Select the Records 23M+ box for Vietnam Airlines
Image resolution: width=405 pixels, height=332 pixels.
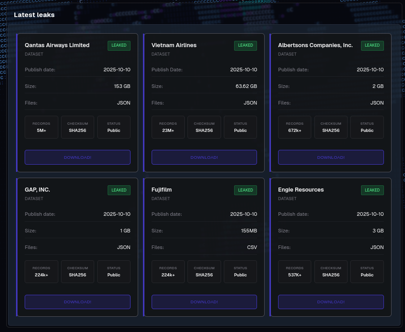coord(168,127)
